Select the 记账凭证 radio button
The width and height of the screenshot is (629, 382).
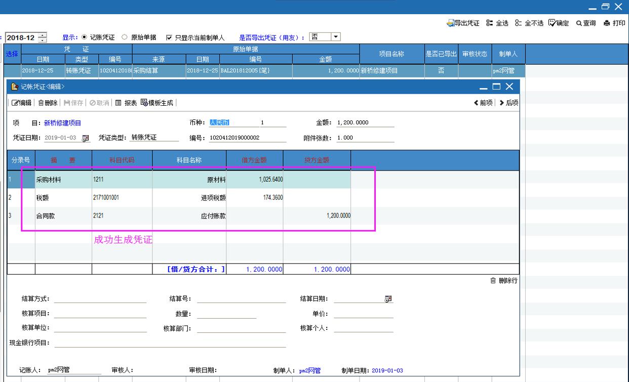85,37
